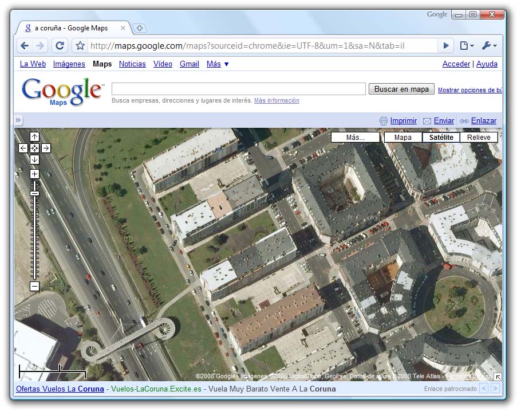Show next sponsored link

[495, 389]
